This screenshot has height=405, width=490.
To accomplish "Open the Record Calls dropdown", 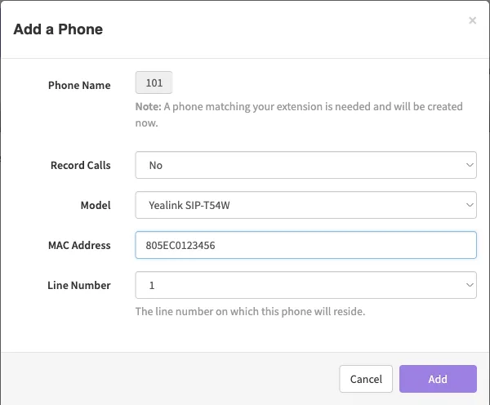I will click(305, 165).
